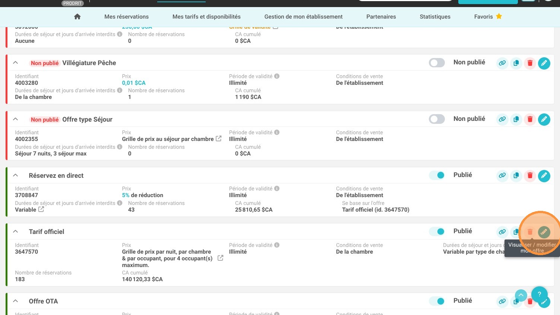Edit the Villégiature Pêche offer
Viewport: 560px width, 315px height.
click(x=544, y=63)
